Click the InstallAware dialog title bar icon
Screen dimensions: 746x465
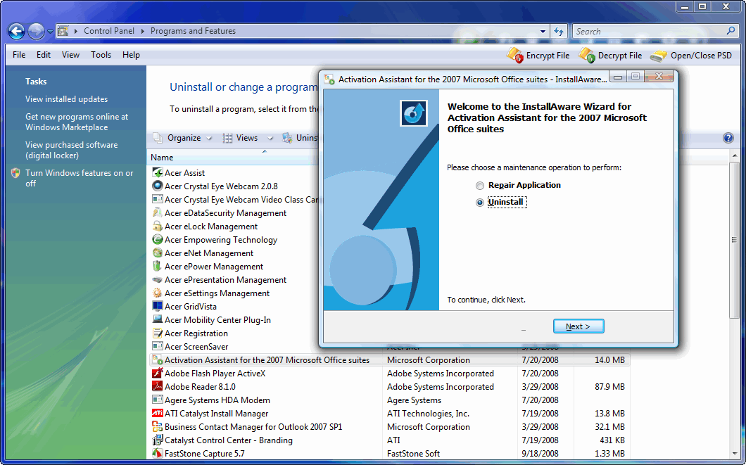tap(329, 79)
